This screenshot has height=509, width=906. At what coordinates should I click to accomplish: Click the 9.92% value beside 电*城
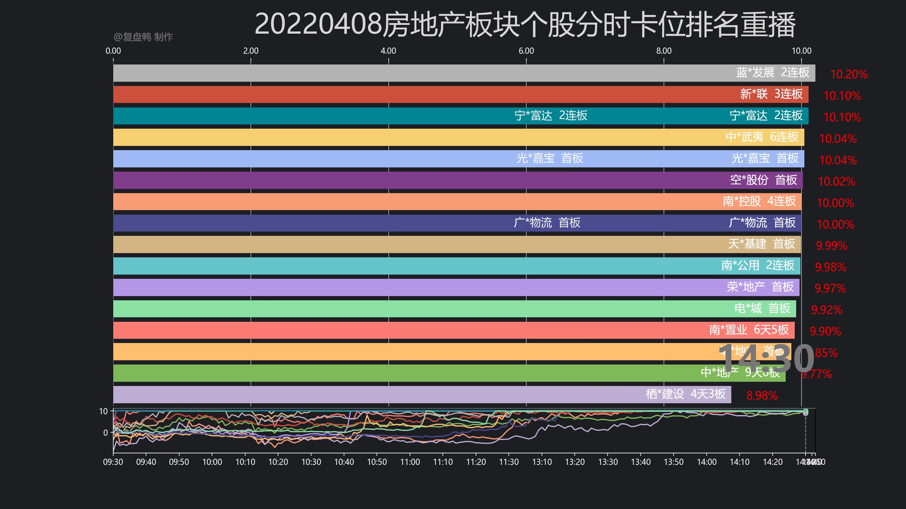coord(826,309)
